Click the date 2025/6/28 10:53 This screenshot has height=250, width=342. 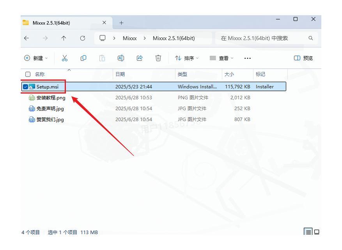[134, 98]
